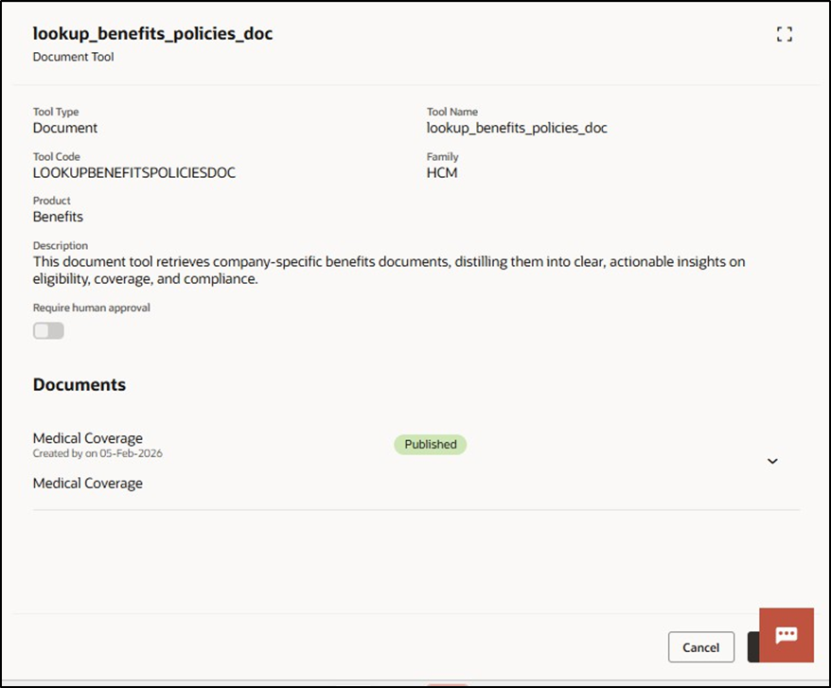Click the Published status badge
Image resolution: width=831 pixels, height=688 pixels.
pyautogui.click(x=431, y=444)
